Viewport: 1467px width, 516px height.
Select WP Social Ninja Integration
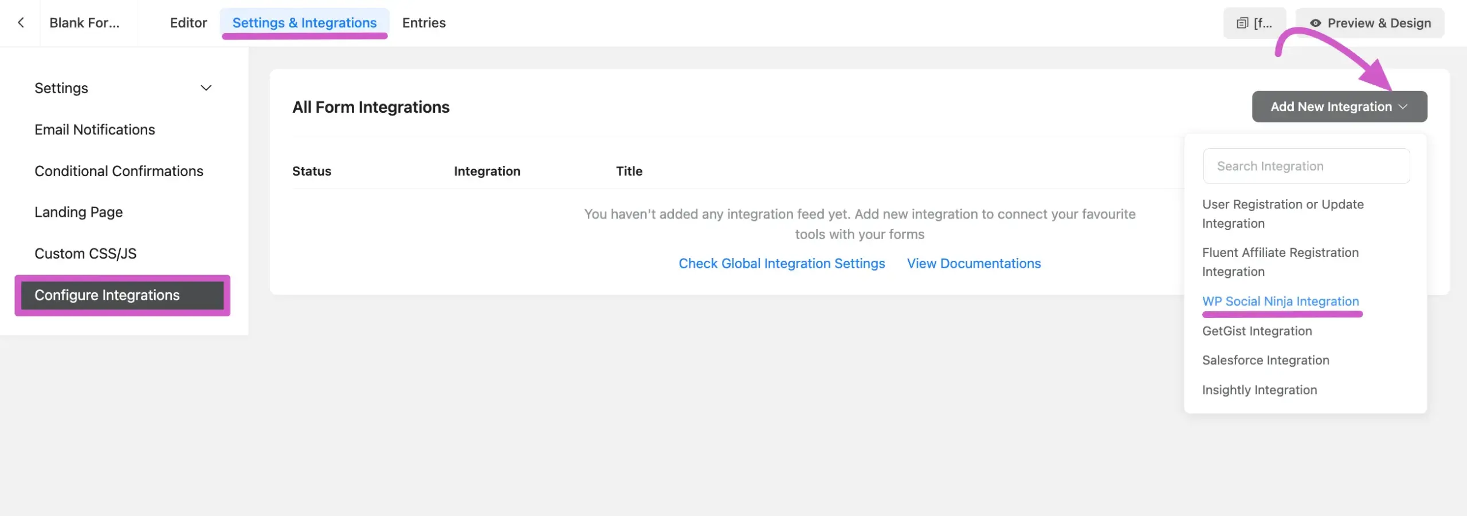[x=1281, y=301]
